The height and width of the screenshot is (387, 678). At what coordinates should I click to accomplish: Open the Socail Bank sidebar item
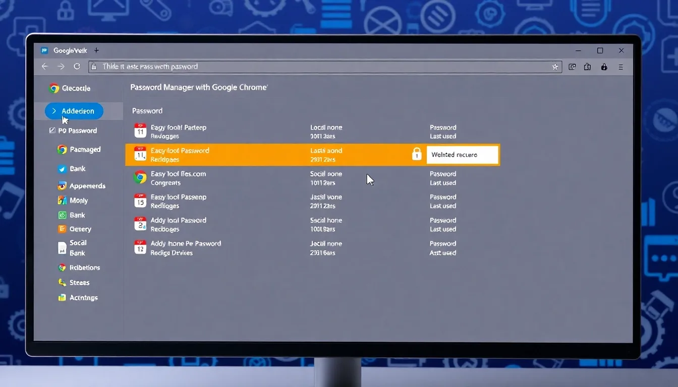click(72, 248)
